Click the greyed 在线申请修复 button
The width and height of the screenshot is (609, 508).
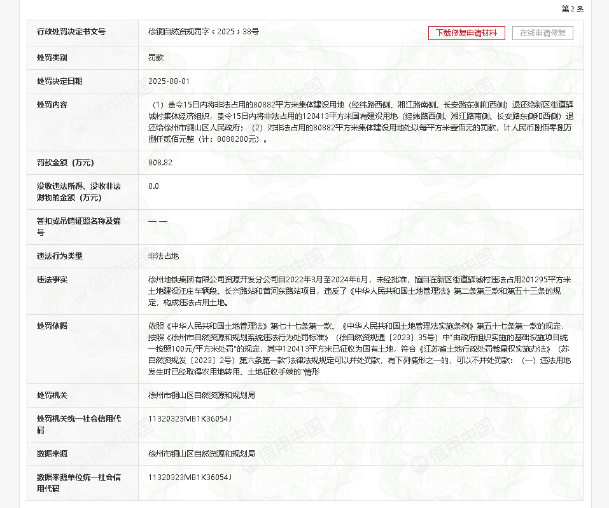click(543, 33)
